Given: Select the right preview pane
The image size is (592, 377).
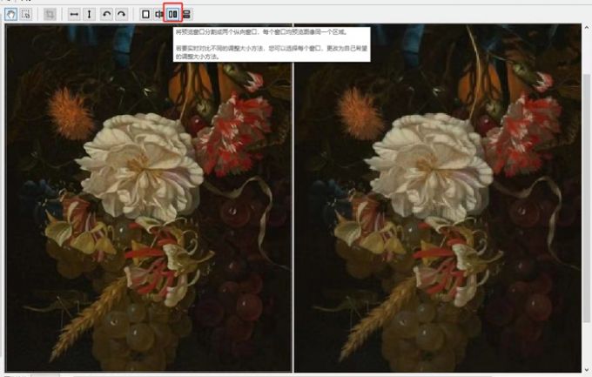Looking at the screenshot, I should pyautogui.click(x=438, y=198).
